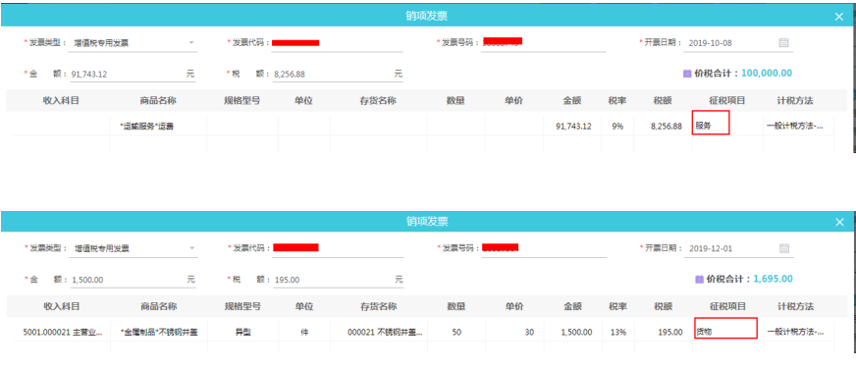
Task: Click 单位 cell 件
Action: [304, 332]
